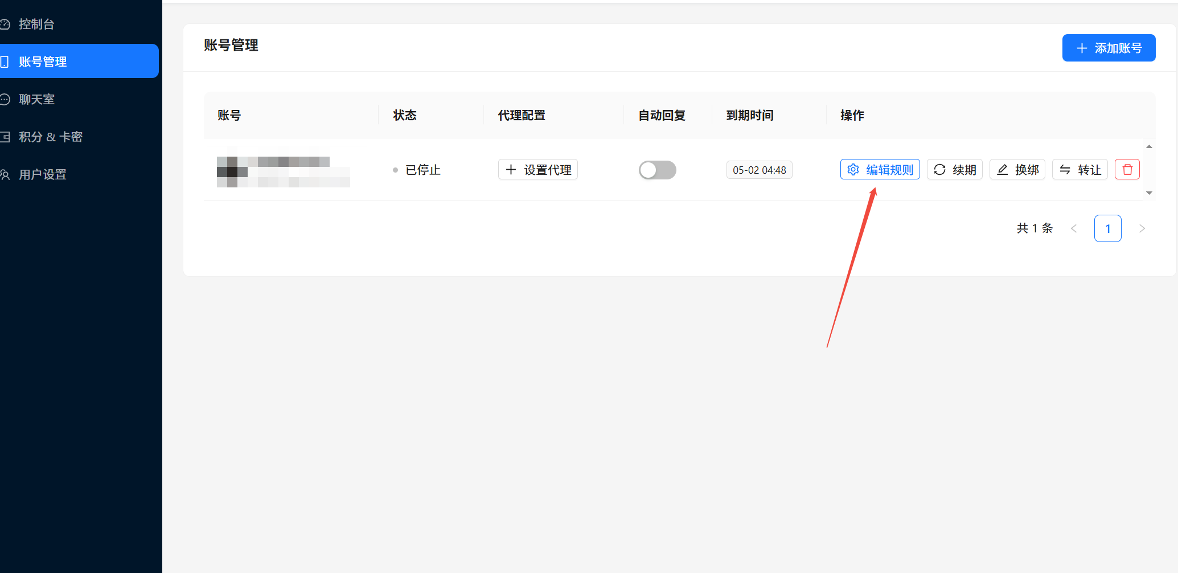Select 账号管理 in the sidebar
This screenshot has height=573, width=1178.
click(x=43, y=62)
